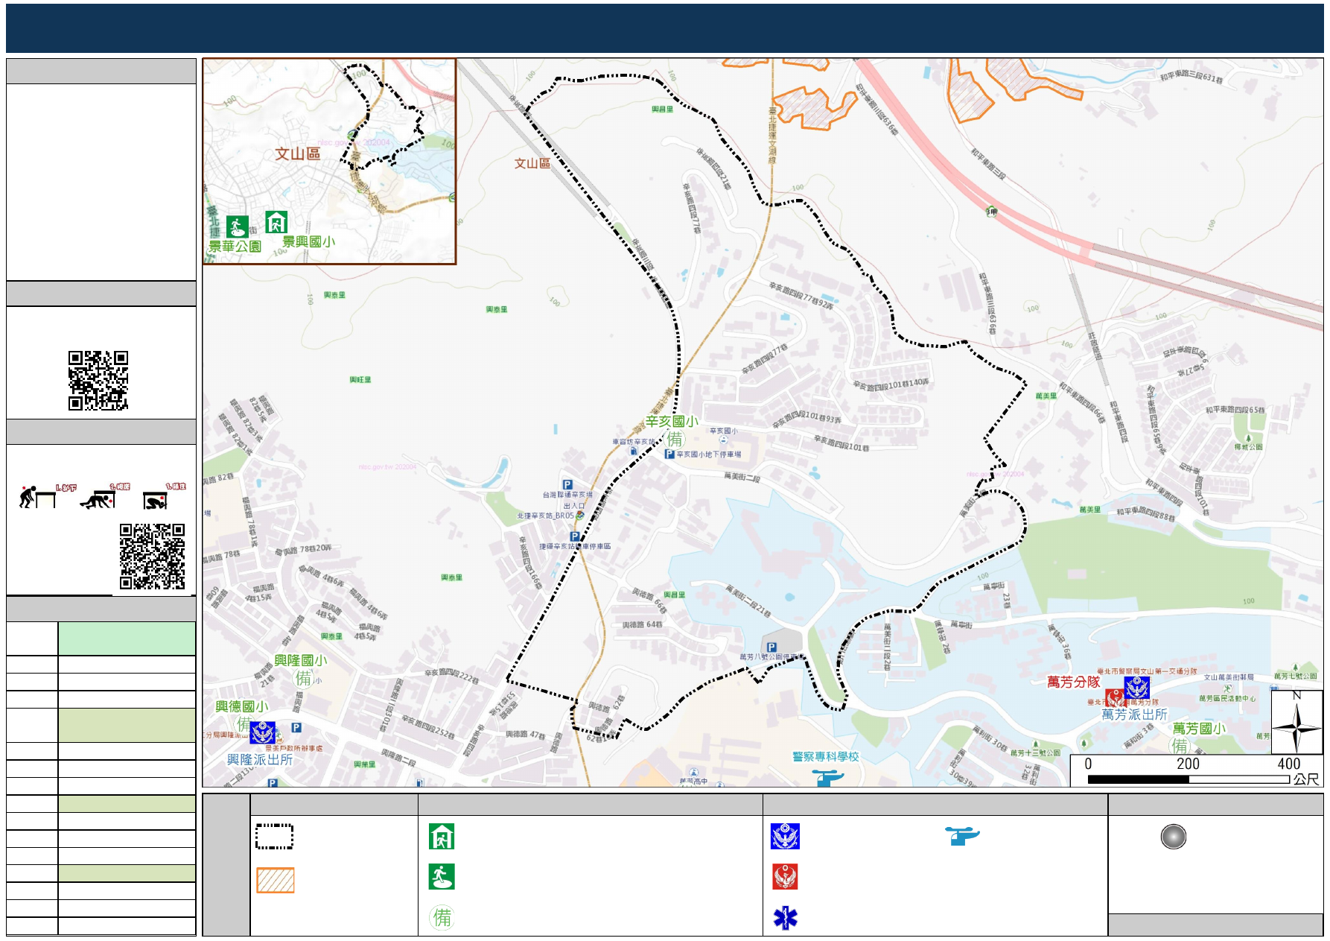Viewport: 1330px width, 941px height.
Task: Click the green 辛亥國小 label
Action: point(672,421)
